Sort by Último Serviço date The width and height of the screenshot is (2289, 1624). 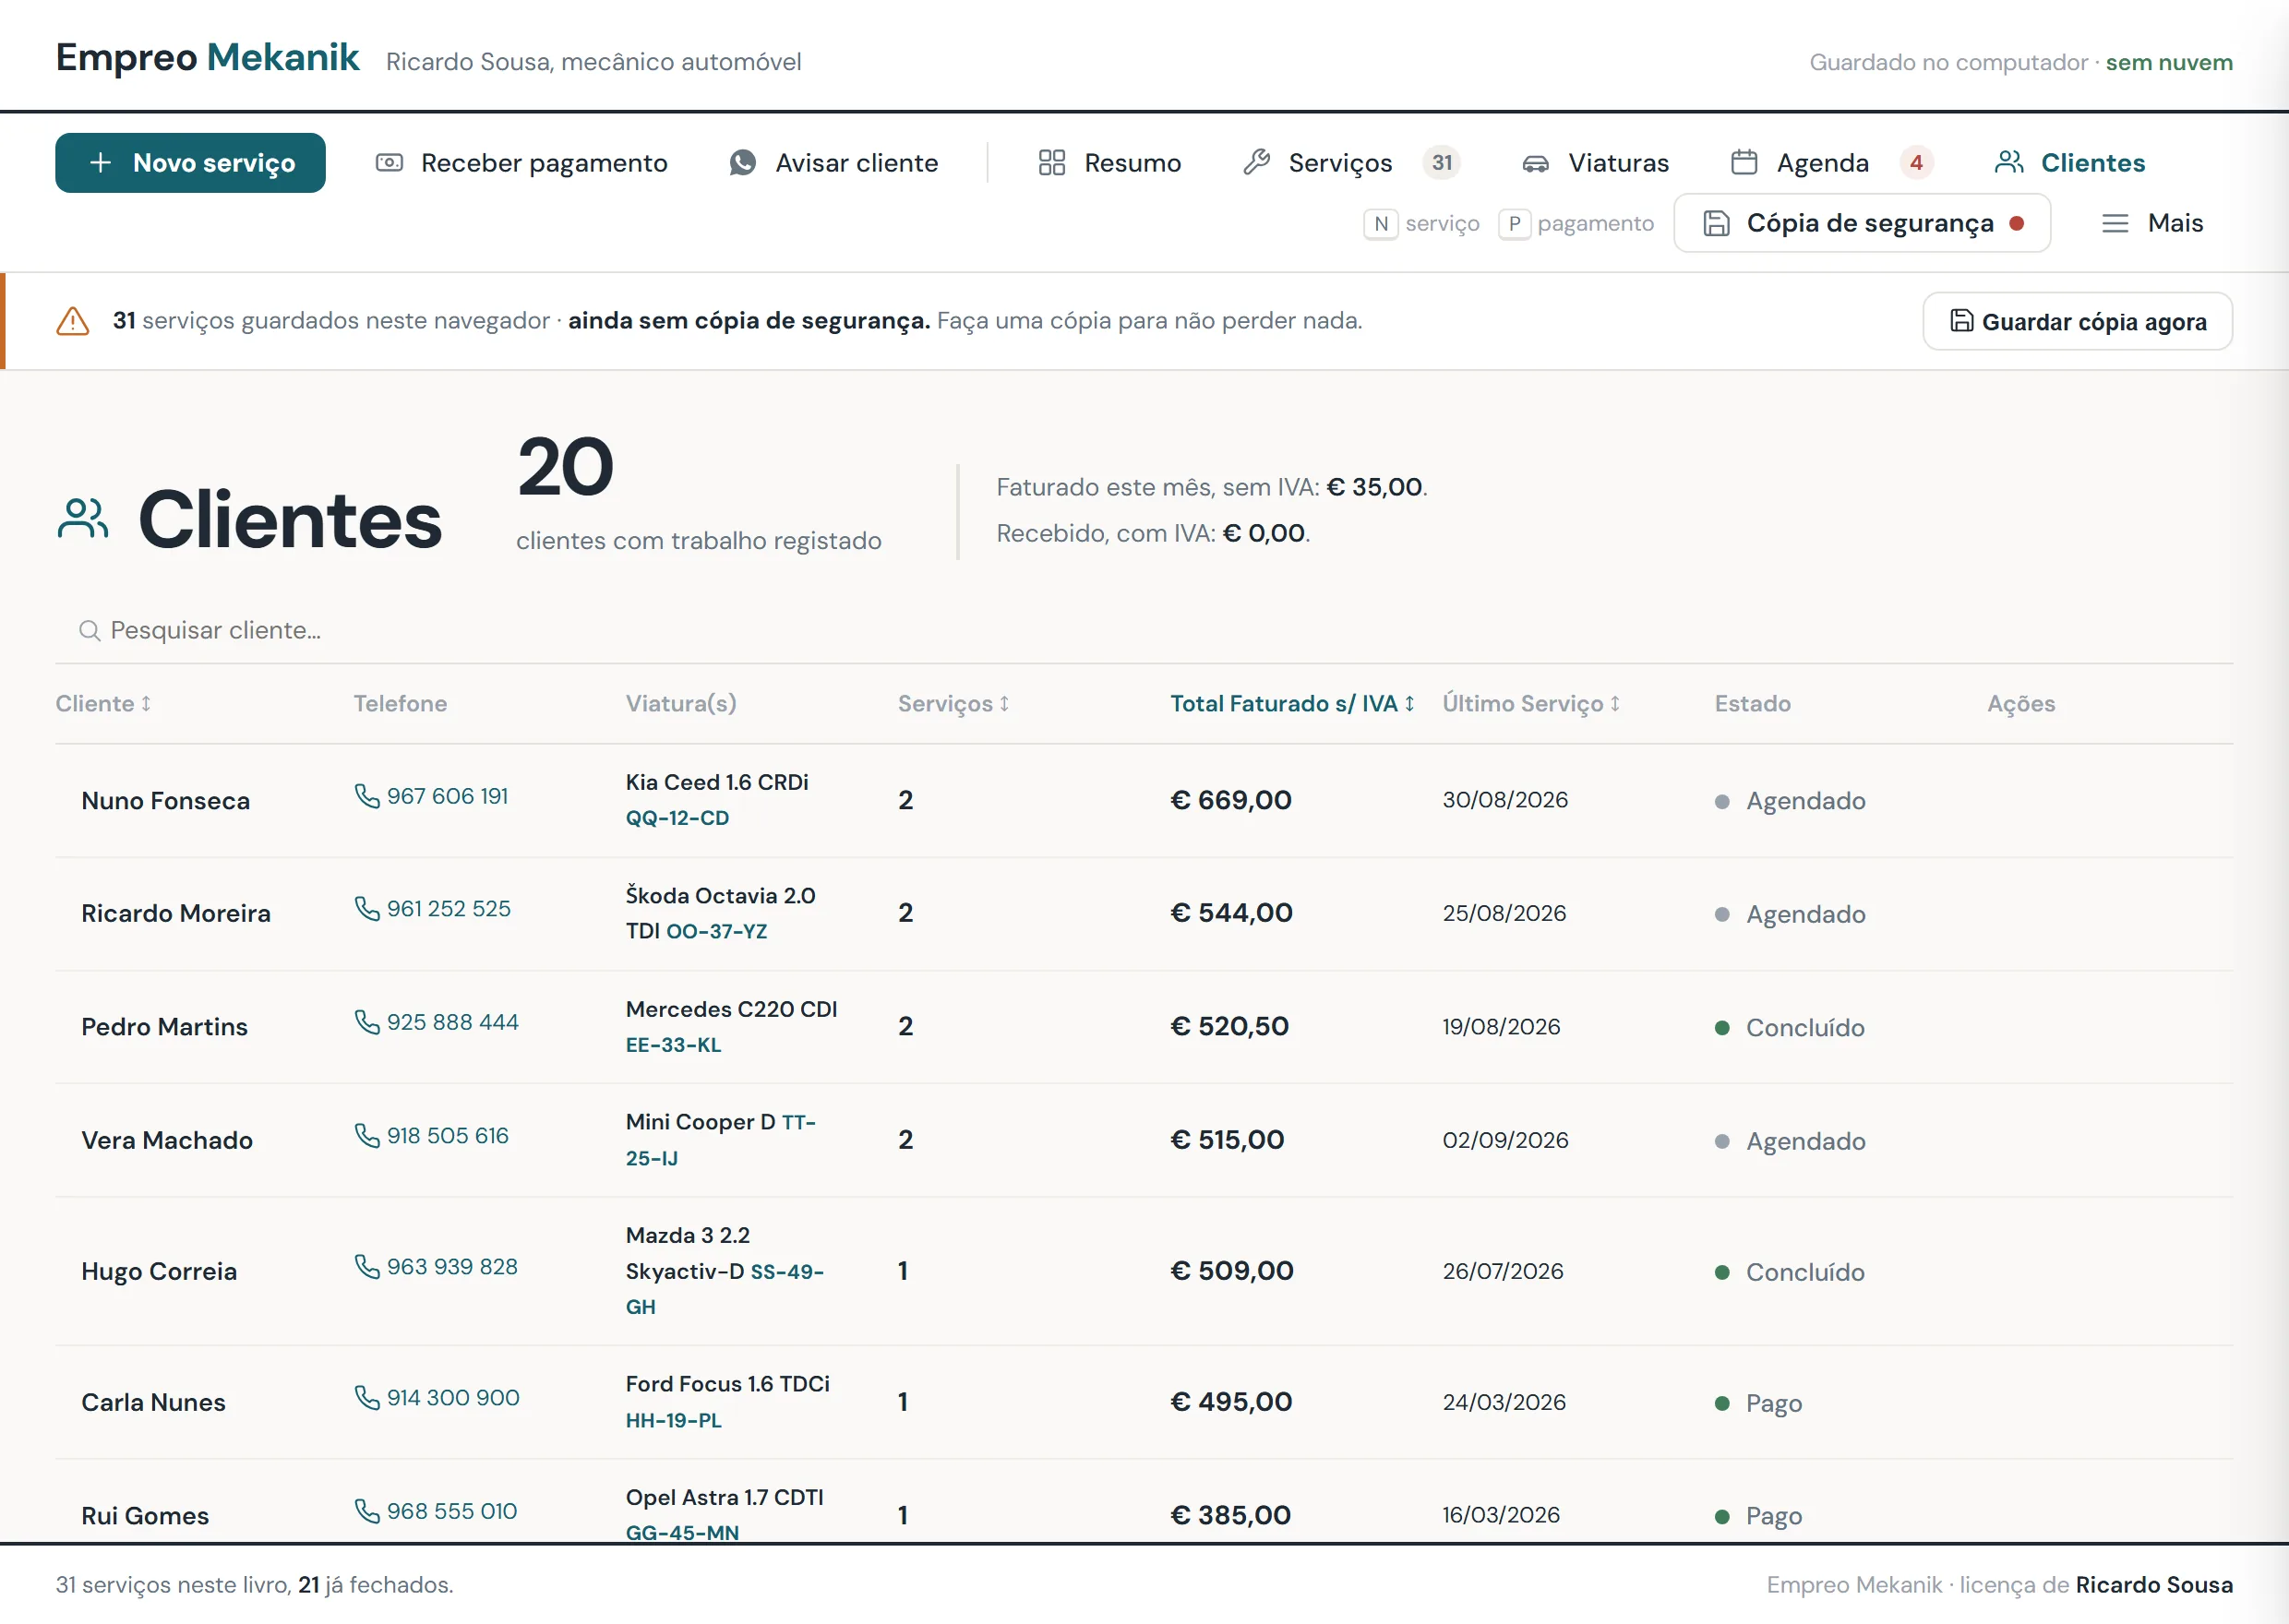pyautogui.click(x=1530, y=704)
